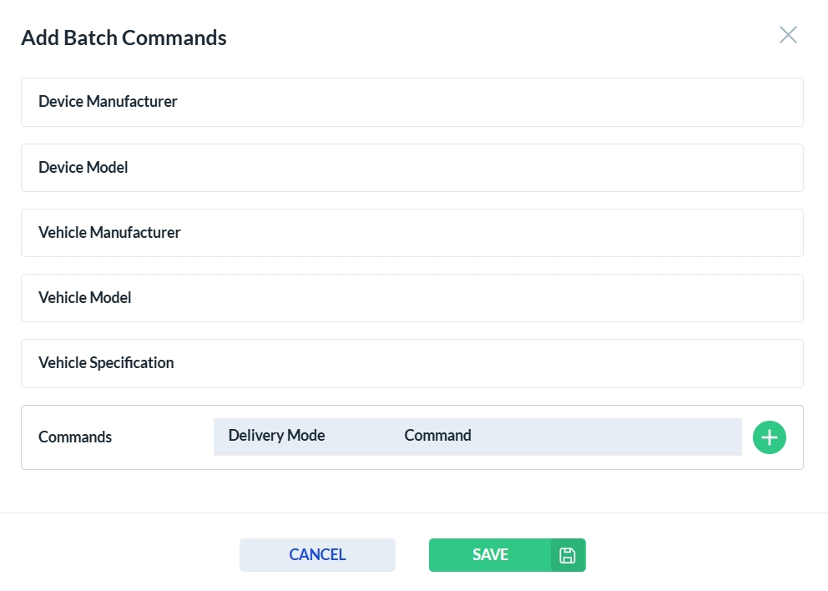The image size is (828, 591).
Task: Click the floppy disk save icon
Action: pos(568,555)
